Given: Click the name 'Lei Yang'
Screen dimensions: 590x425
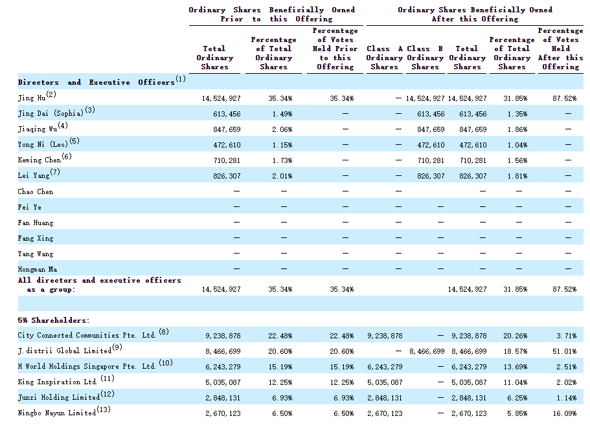Looking at the screenshot, I should [34, 175].
